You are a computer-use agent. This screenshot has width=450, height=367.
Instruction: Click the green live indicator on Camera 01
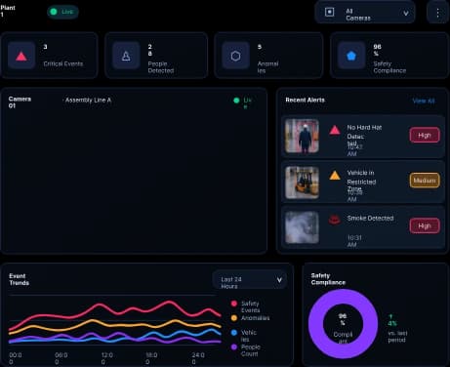236,101
